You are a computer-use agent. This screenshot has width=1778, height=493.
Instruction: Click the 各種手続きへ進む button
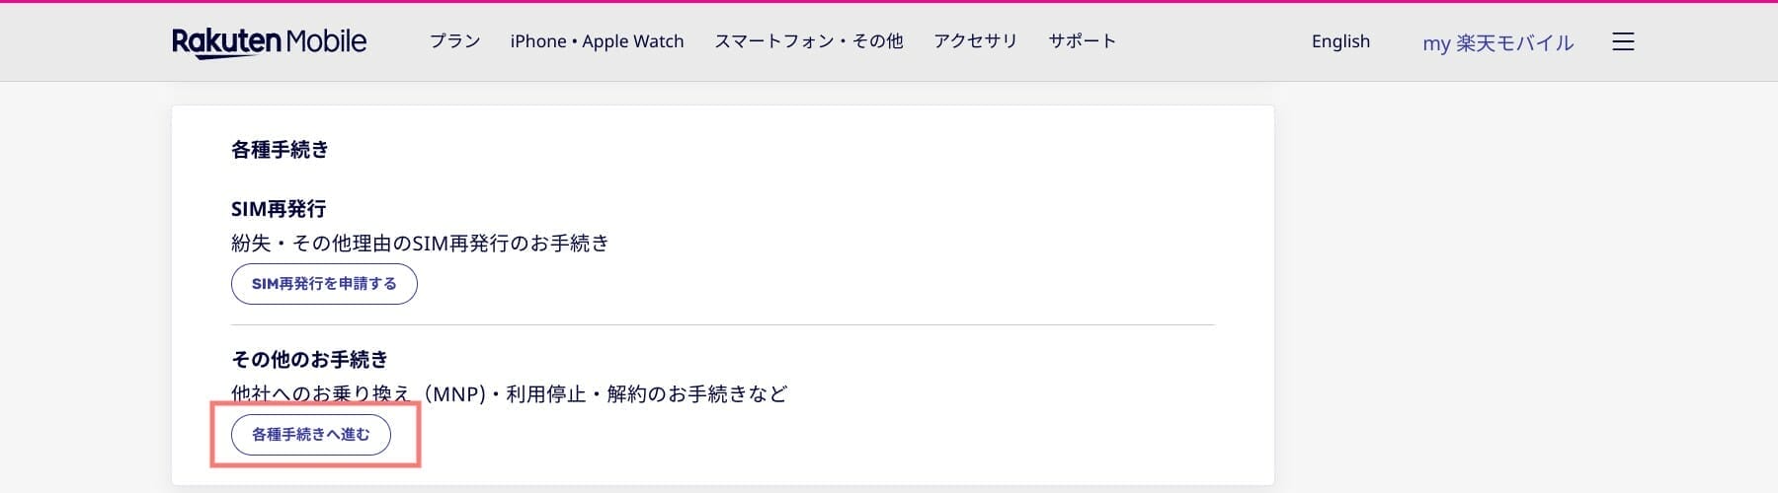[311, 434]
